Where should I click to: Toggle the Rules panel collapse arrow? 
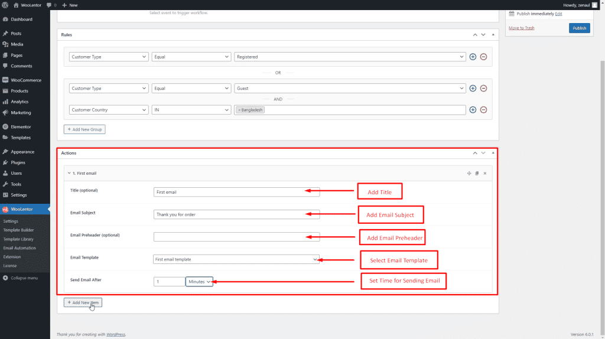493,35
